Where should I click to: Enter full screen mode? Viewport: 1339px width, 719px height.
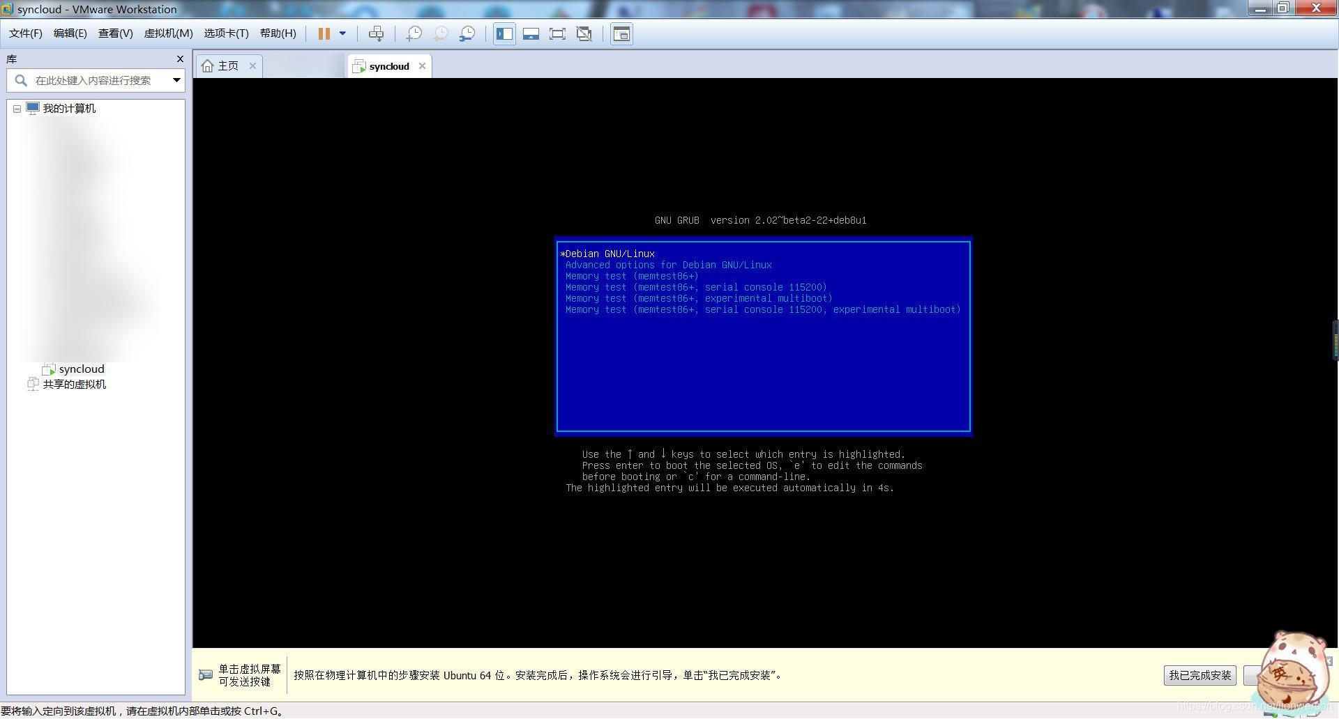coord(557,33)
